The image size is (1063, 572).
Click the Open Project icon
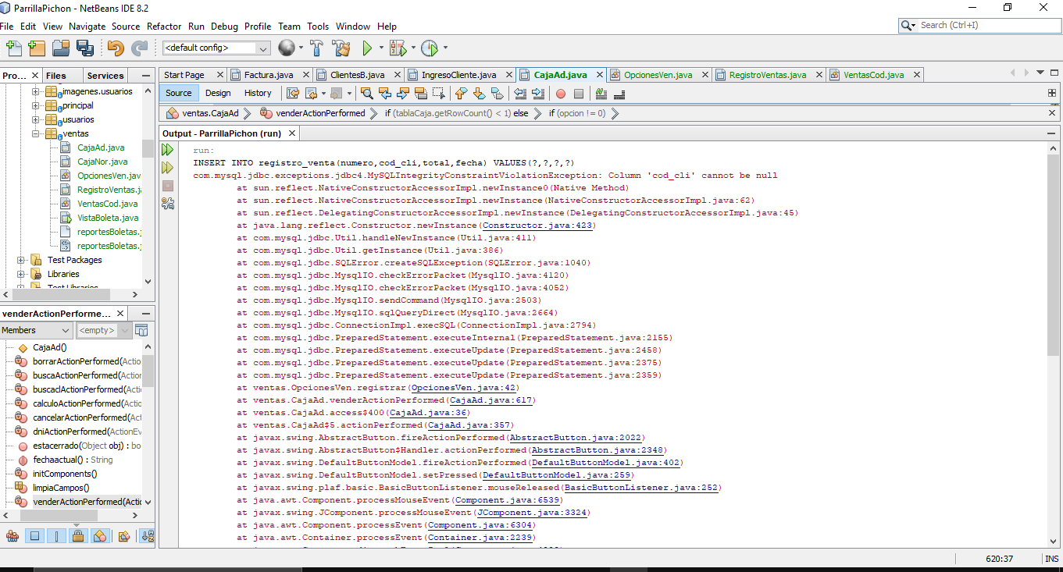coord(60,48)
